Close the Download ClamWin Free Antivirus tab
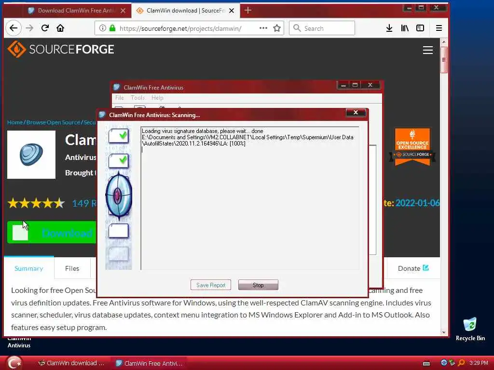 [123, 11]
